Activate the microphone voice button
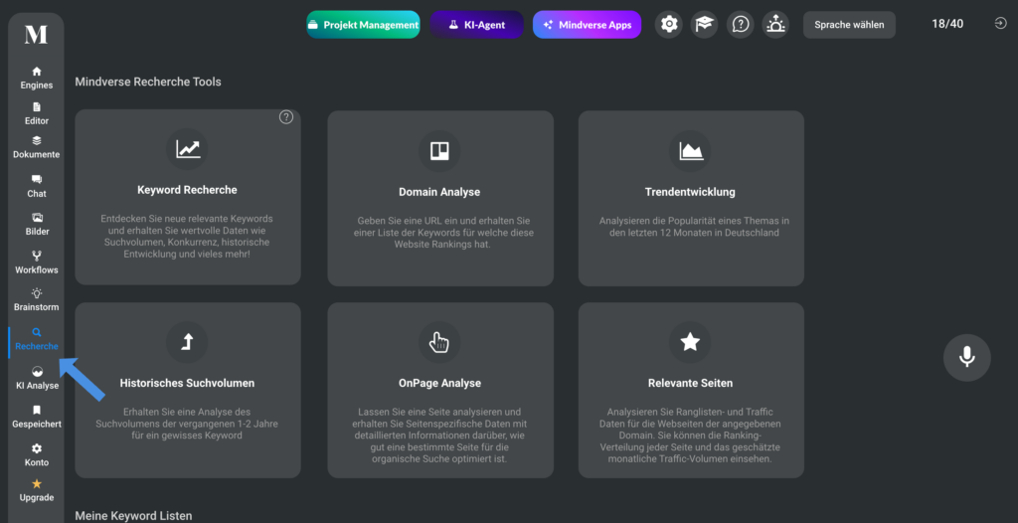The width and height of the screenshot is (1018, 523). pos(966,357)
